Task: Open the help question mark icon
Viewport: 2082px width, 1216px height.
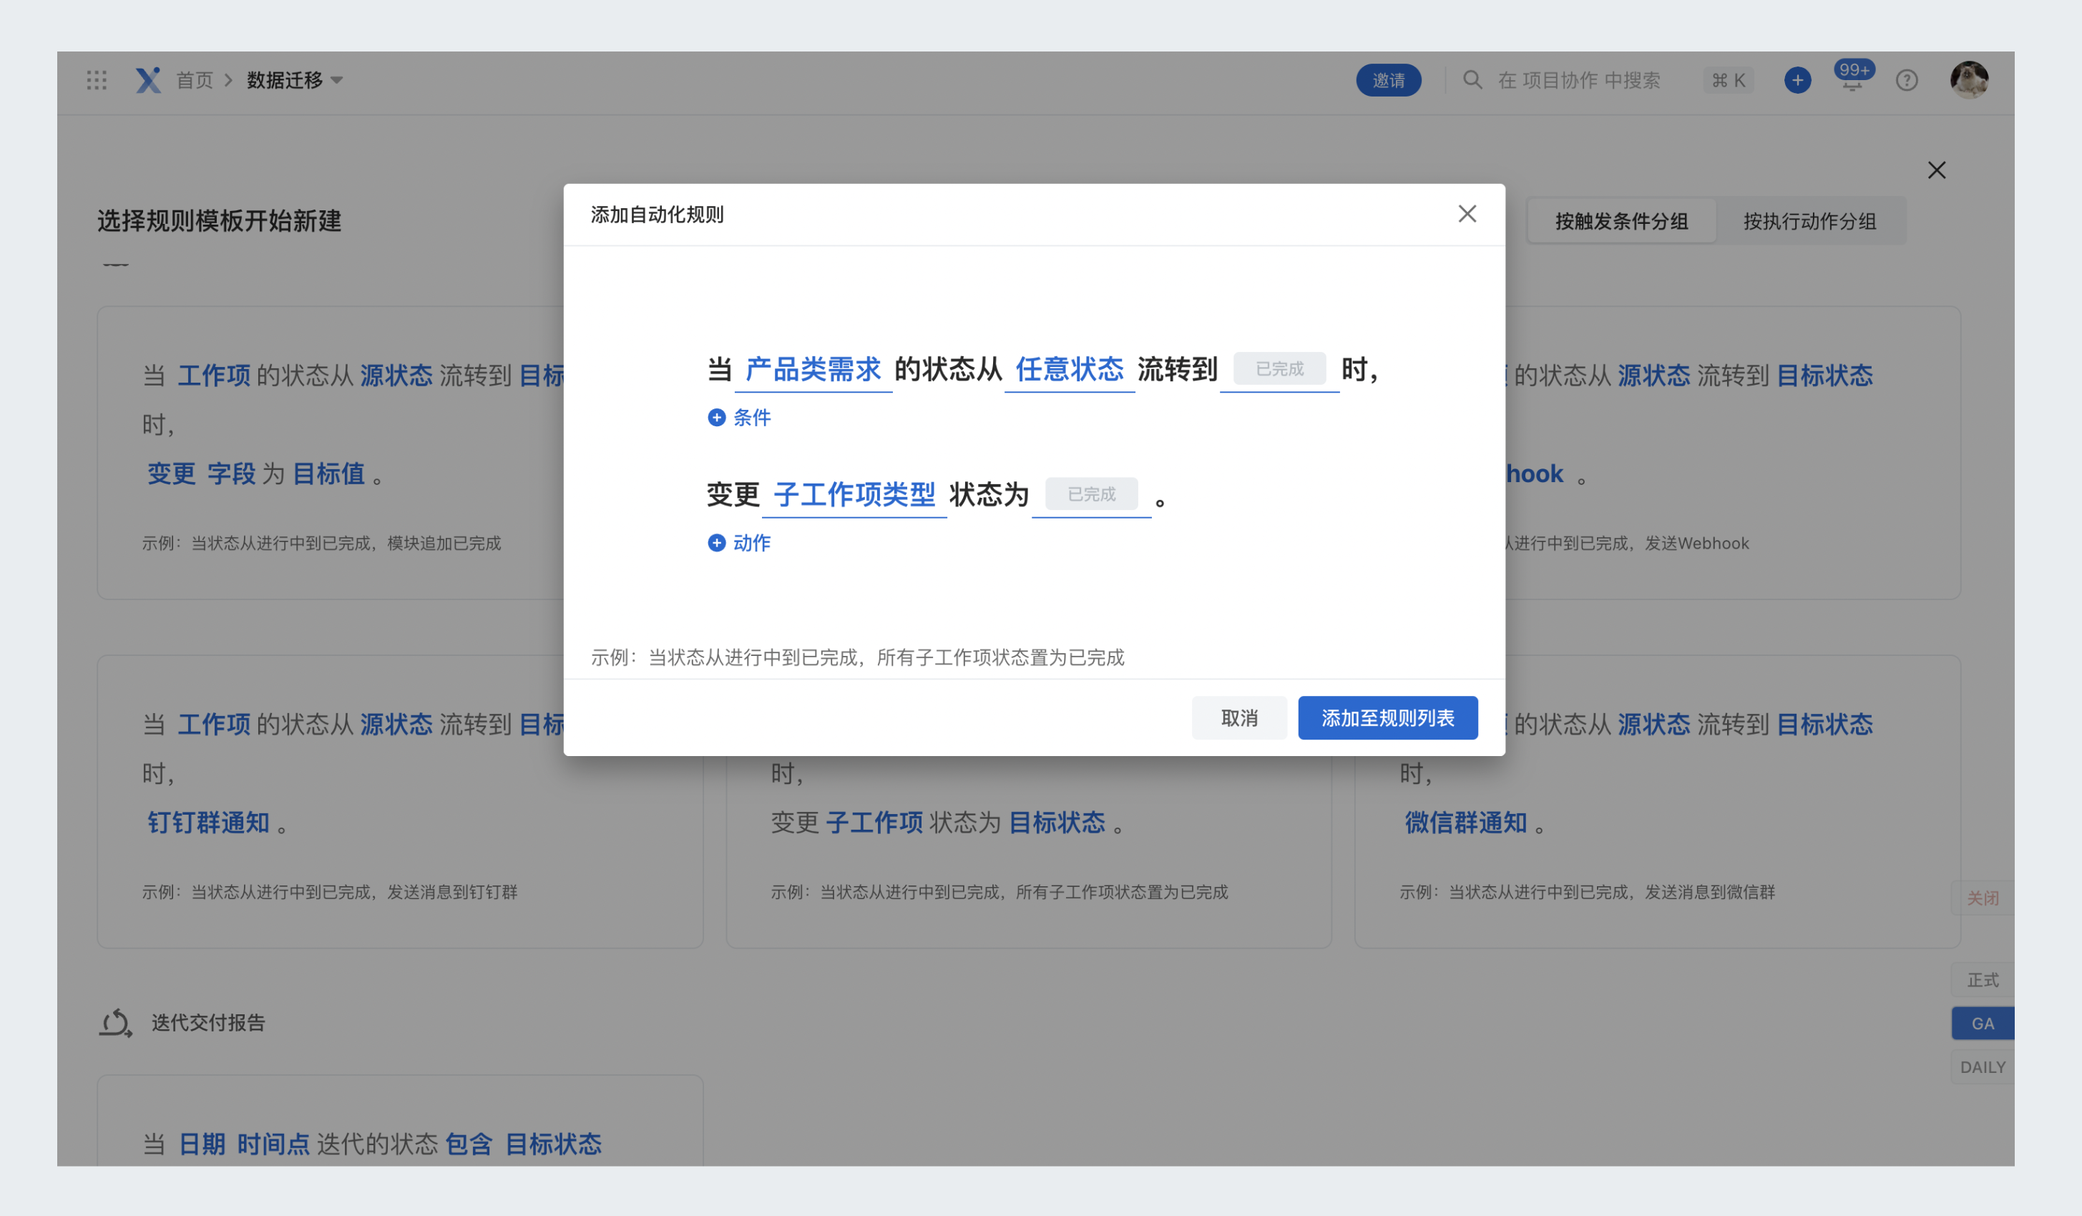Action: 1906,80
